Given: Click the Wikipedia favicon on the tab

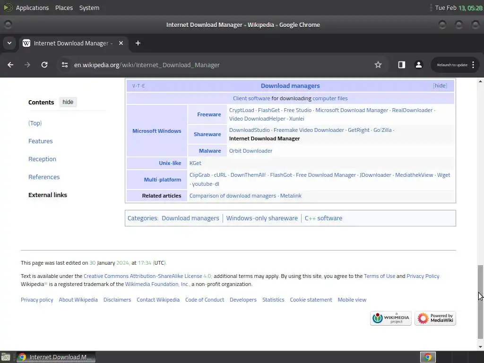Looking at the screenshot, I should pos(26,43).
